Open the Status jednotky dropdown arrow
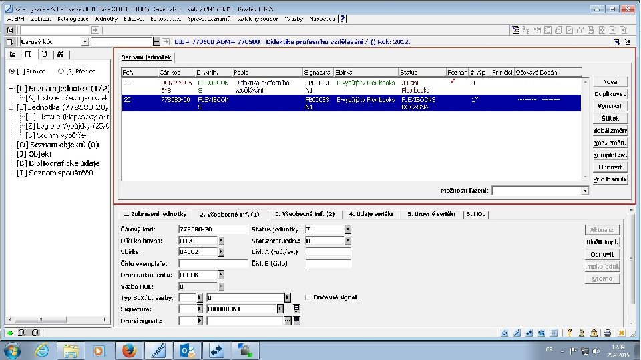Image resolution: width=641 pixels, height=360 pixels. point(347,229)
